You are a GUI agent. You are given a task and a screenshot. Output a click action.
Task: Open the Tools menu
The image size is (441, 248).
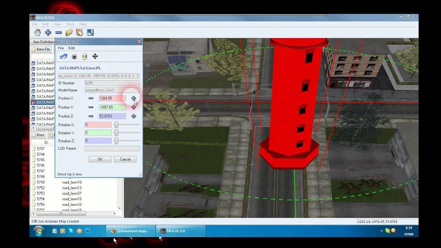[x=70, y=24]
